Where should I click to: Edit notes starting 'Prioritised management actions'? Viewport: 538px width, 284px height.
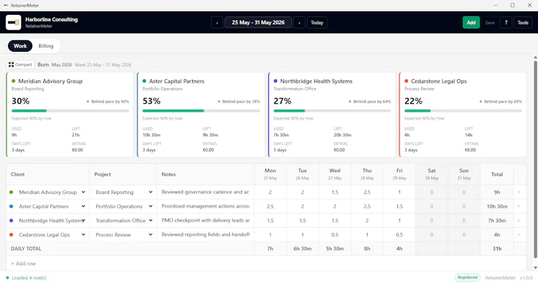click(x=206, y=206)
